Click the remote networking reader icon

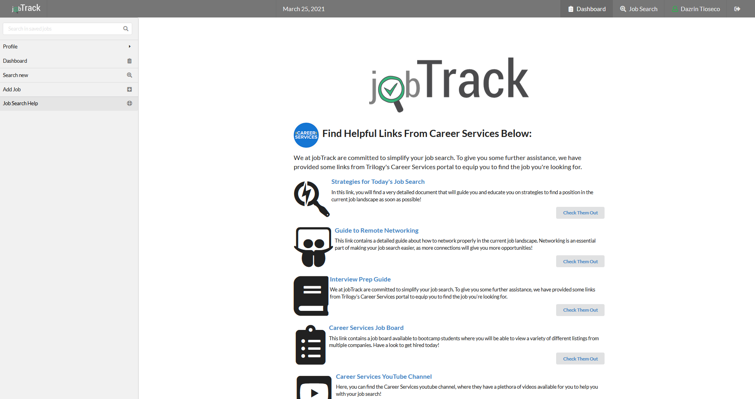point(314,247)
